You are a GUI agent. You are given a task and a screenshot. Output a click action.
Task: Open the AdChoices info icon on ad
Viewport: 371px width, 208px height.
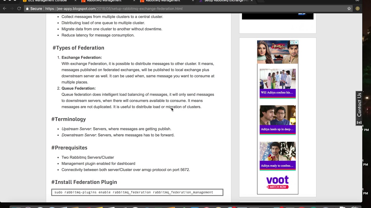point(292,42)
